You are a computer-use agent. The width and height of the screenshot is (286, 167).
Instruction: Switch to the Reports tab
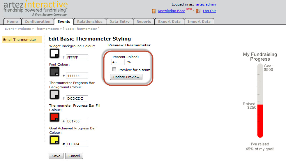[x=144, y=22]
